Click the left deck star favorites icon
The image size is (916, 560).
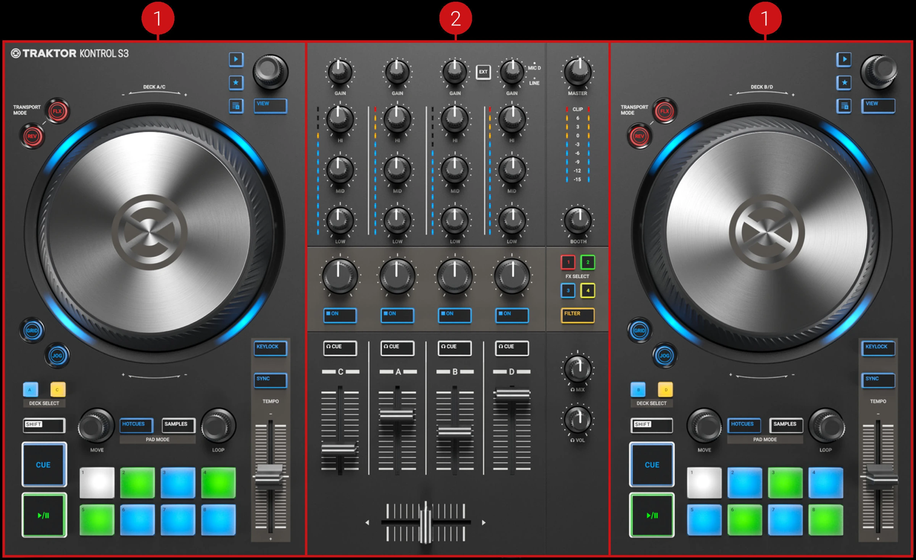[236, 82]
